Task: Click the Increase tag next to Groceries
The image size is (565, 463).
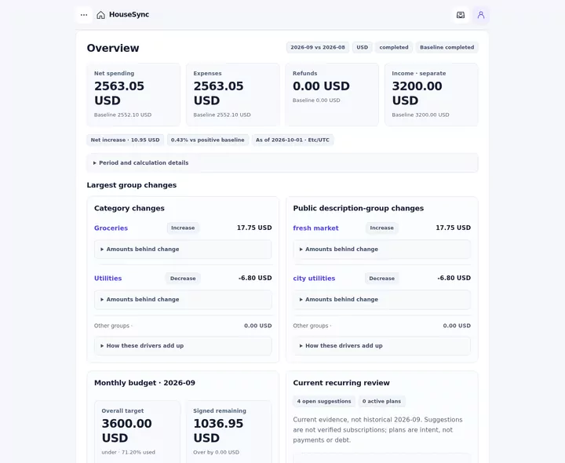Action: click(183, 228)
